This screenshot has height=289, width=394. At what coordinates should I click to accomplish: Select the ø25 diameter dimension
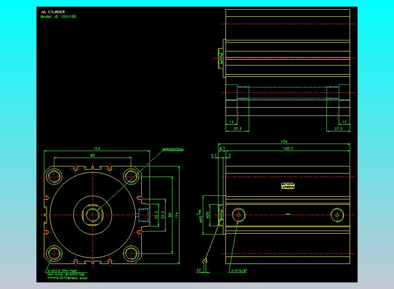click(208, 215)
